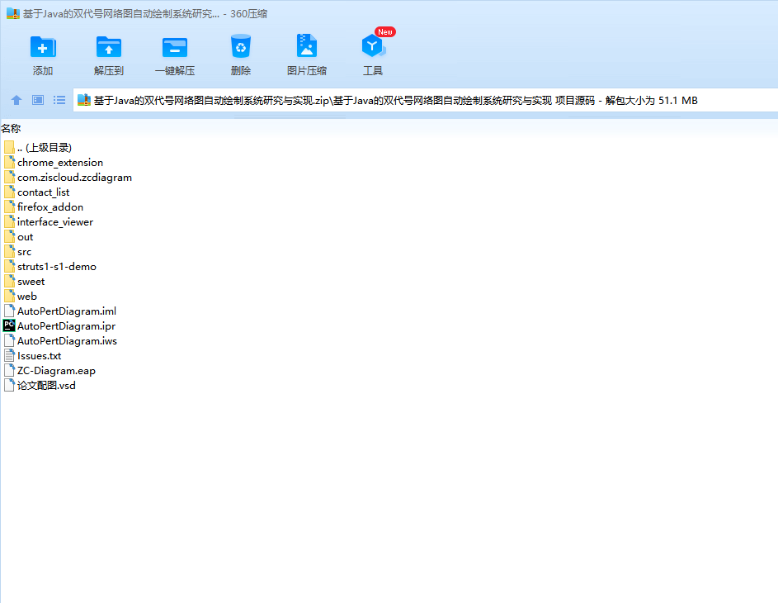Click the One-key Extract (一键解压) icon

(175, 48)
